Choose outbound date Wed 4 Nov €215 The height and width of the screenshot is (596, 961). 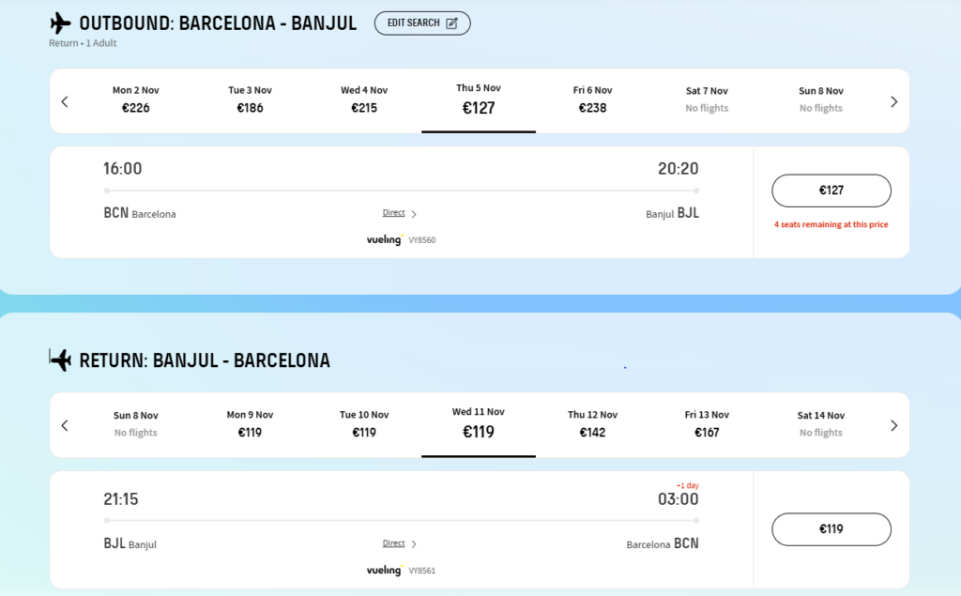point(364,99)
